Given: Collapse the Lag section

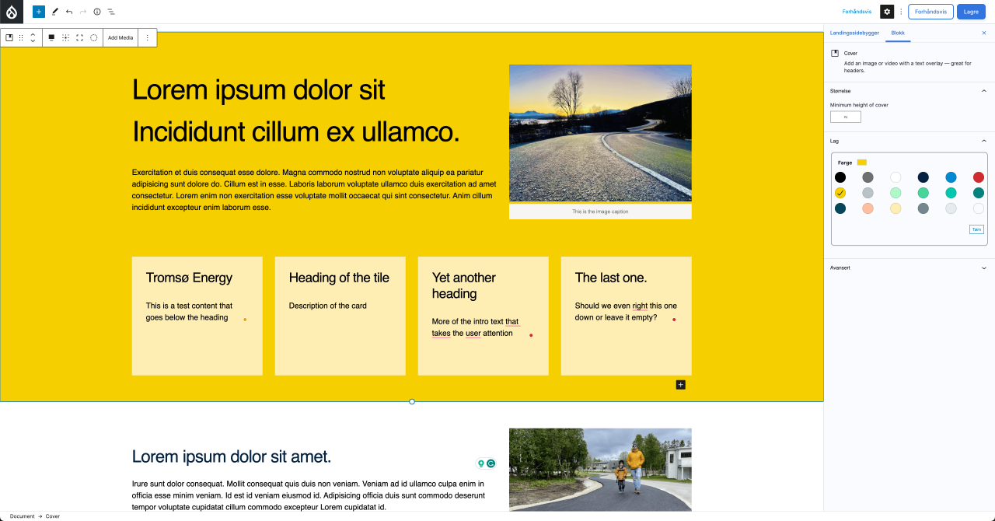Looking at the screenshot, I should [983, 141].
